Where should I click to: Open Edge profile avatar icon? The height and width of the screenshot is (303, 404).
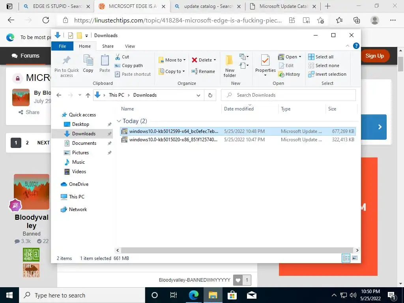tap(375, 20)
